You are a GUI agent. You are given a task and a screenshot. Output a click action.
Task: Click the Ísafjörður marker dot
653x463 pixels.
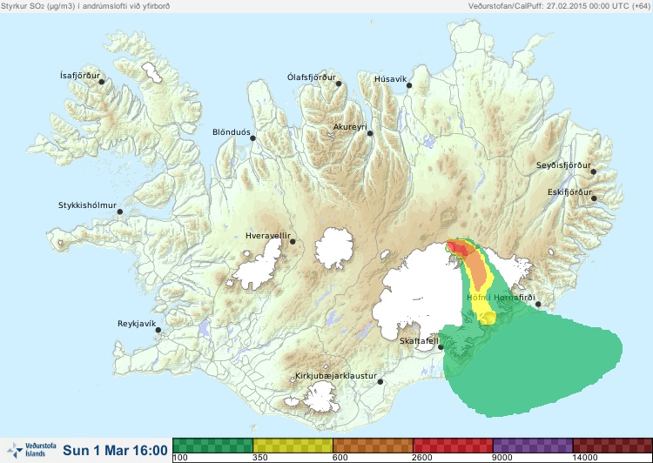[x=101, y=82]
